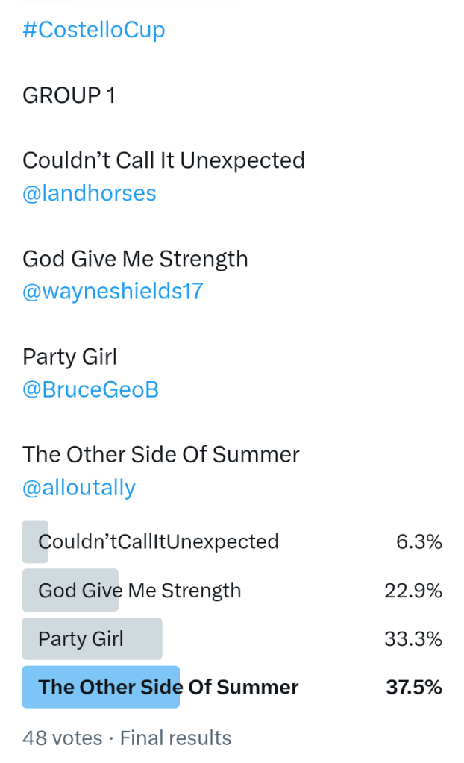464x763 pixels.
Task: Open the @BruceGeoB profile mention
Action: (x=91, y=389)
